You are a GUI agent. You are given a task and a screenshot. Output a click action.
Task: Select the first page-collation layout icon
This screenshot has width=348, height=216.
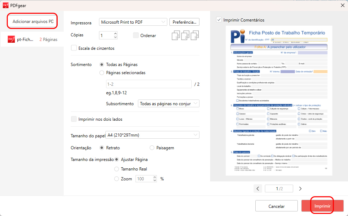(x=176, y=35)
